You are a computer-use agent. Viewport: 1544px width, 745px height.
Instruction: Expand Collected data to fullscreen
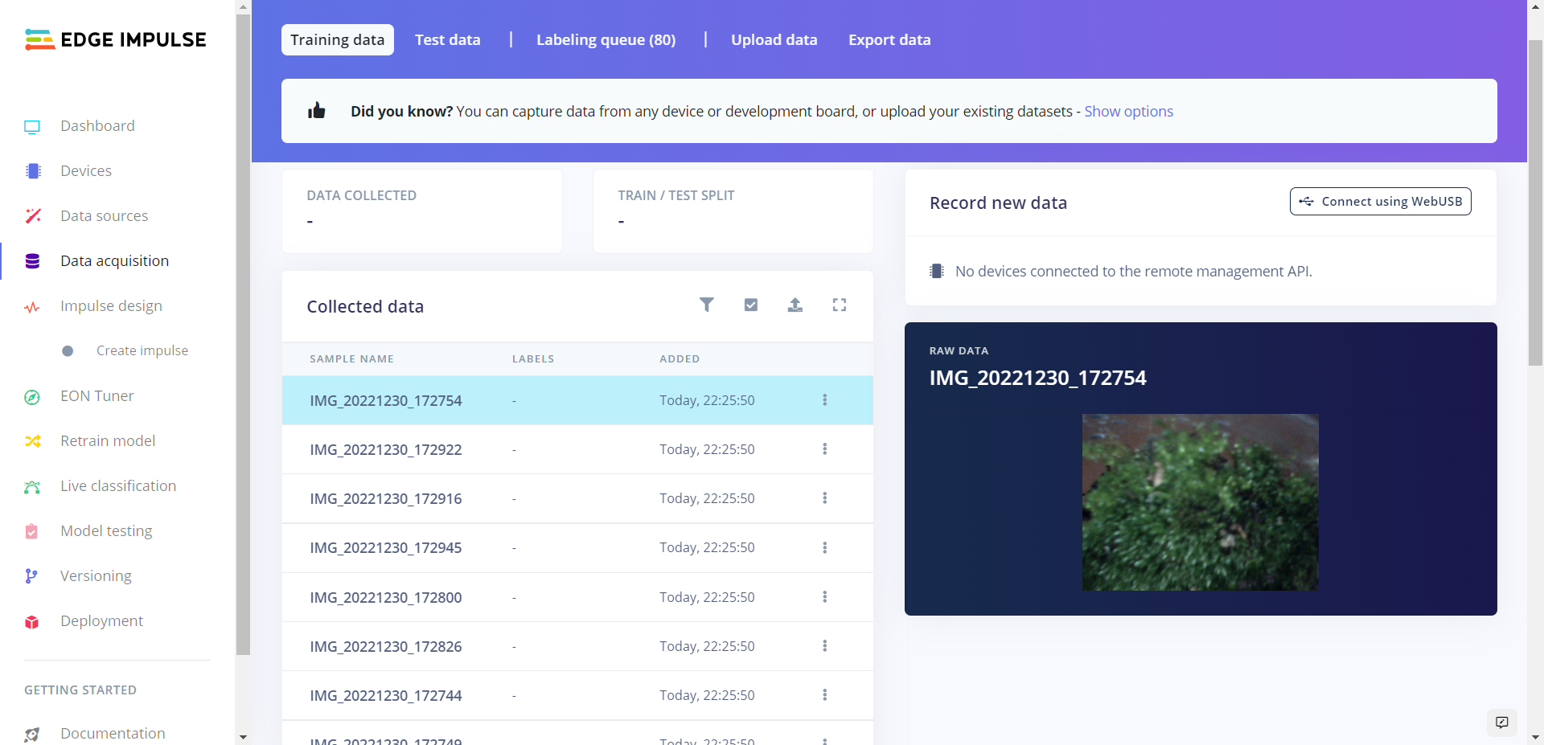tap(840, 305)
